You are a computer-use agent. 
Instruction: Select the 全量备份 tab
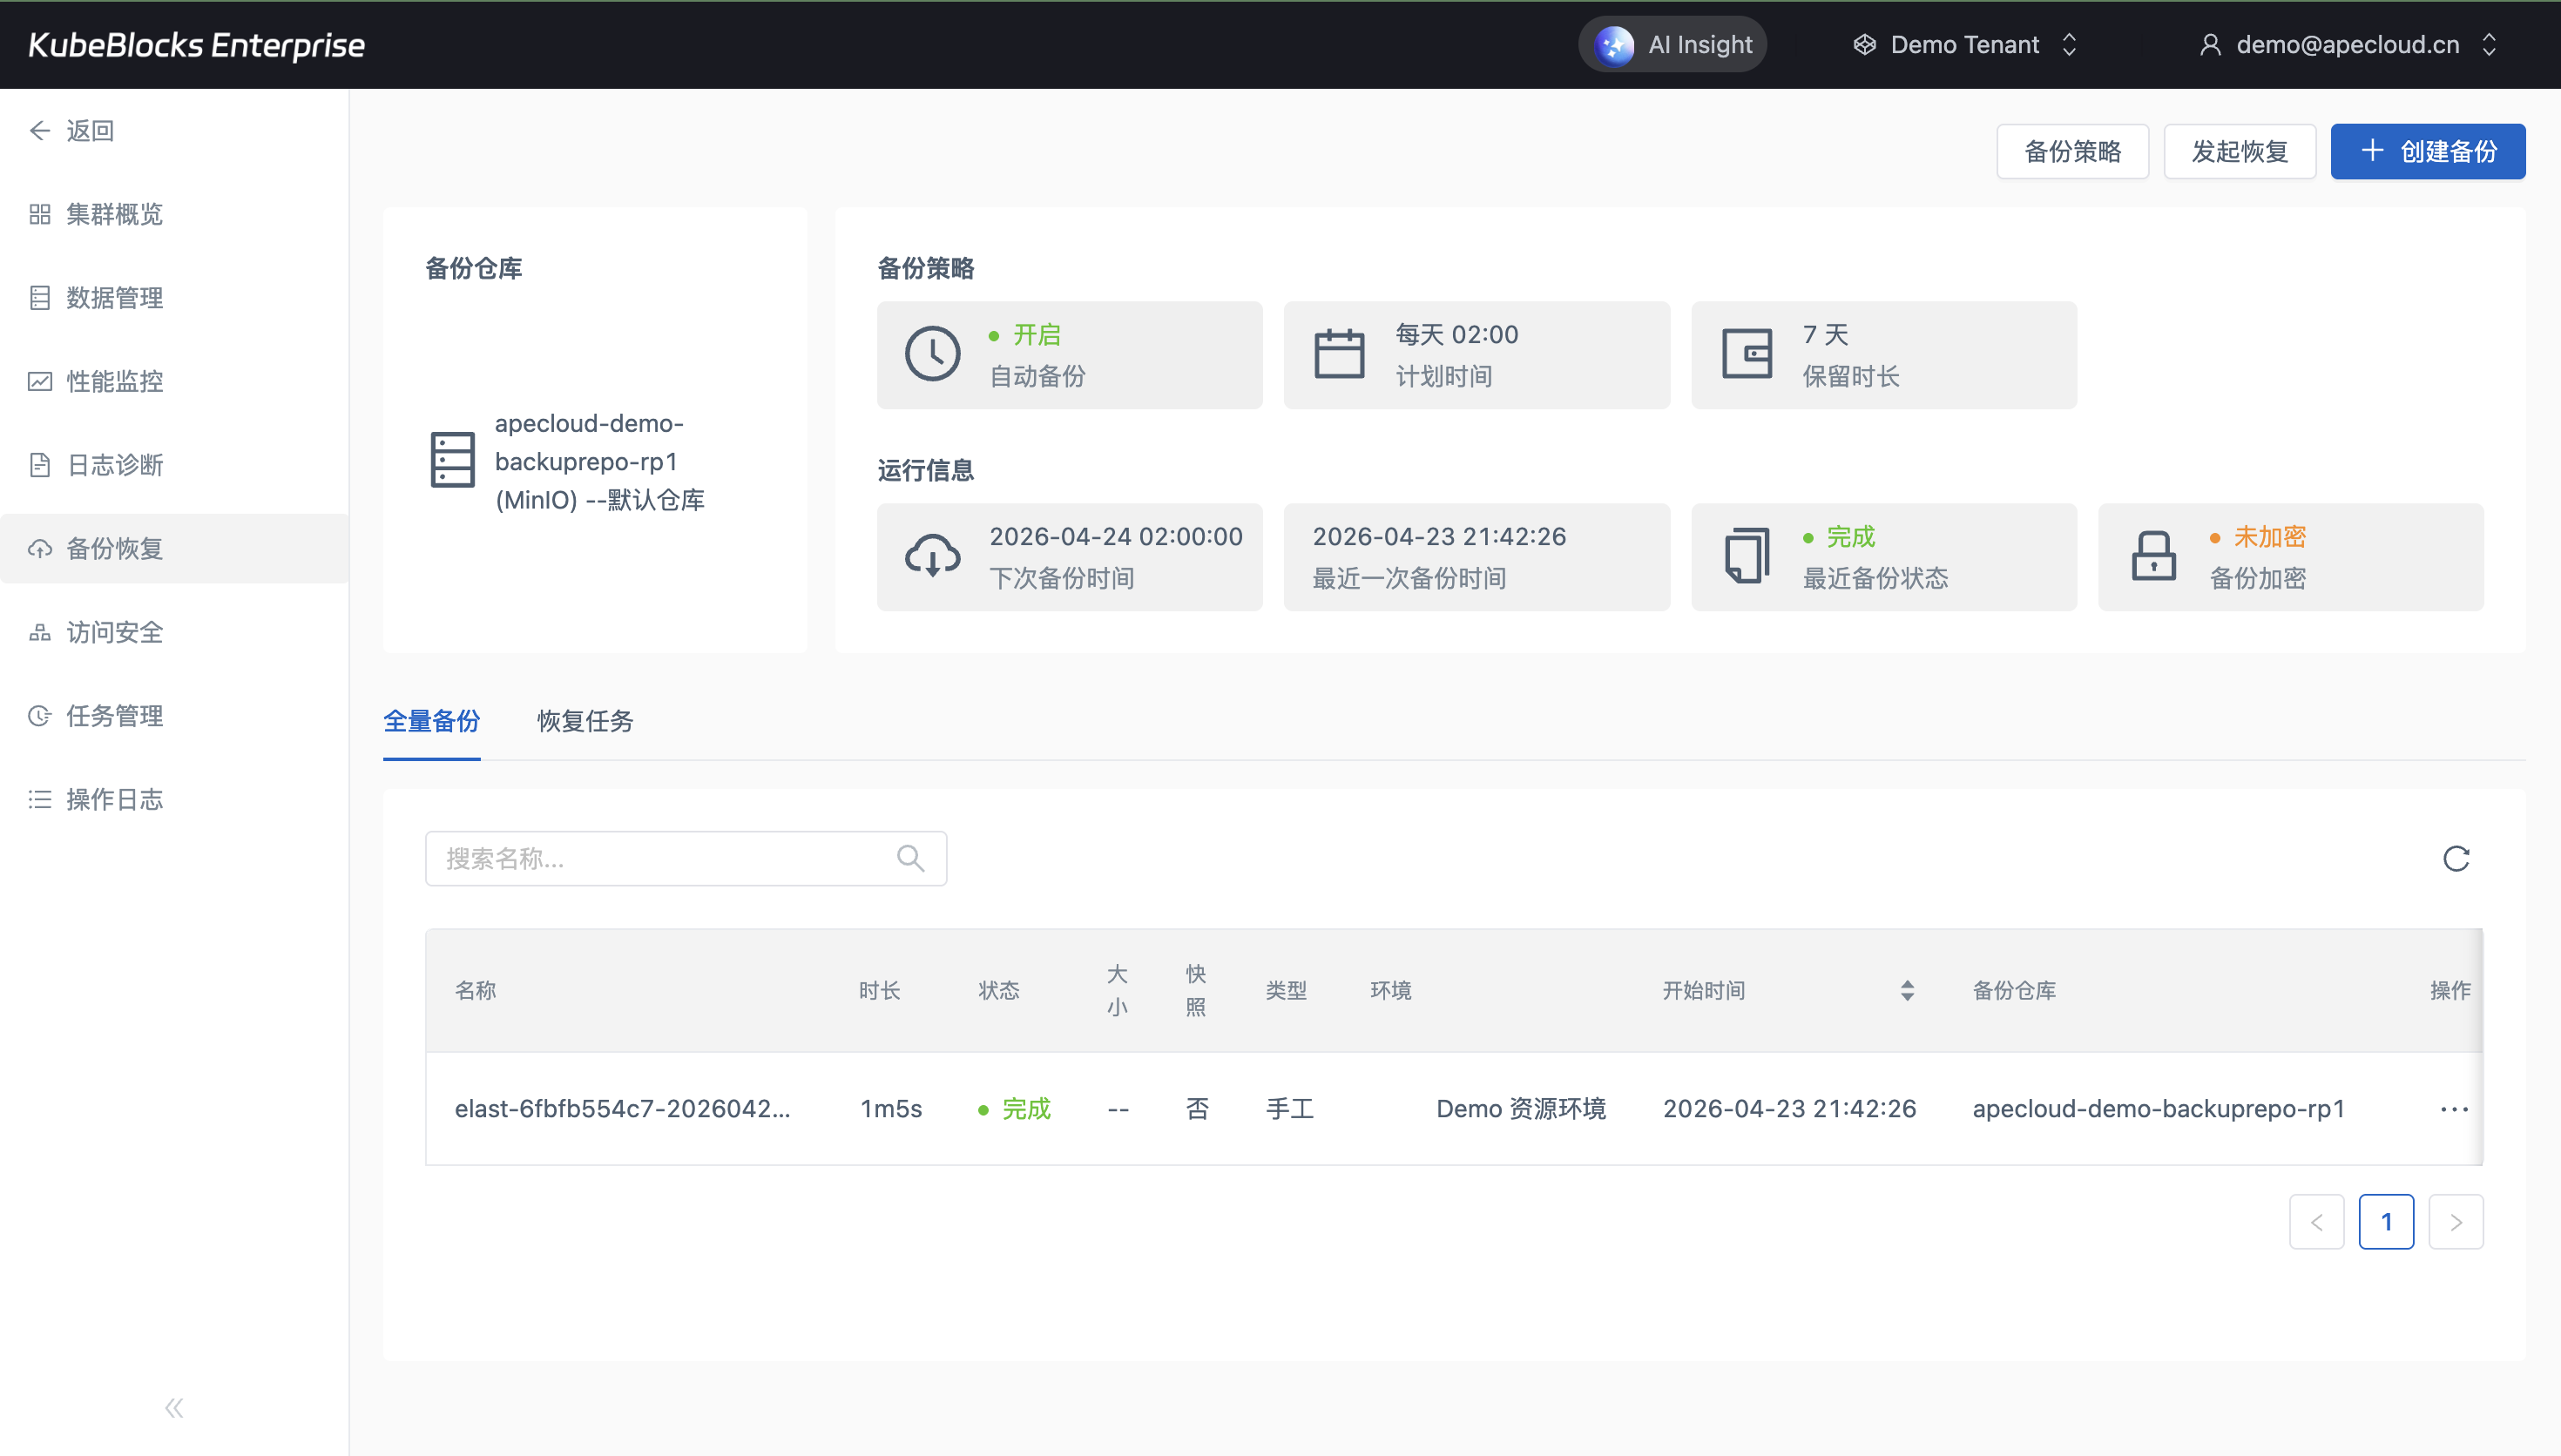pos(431,721)
